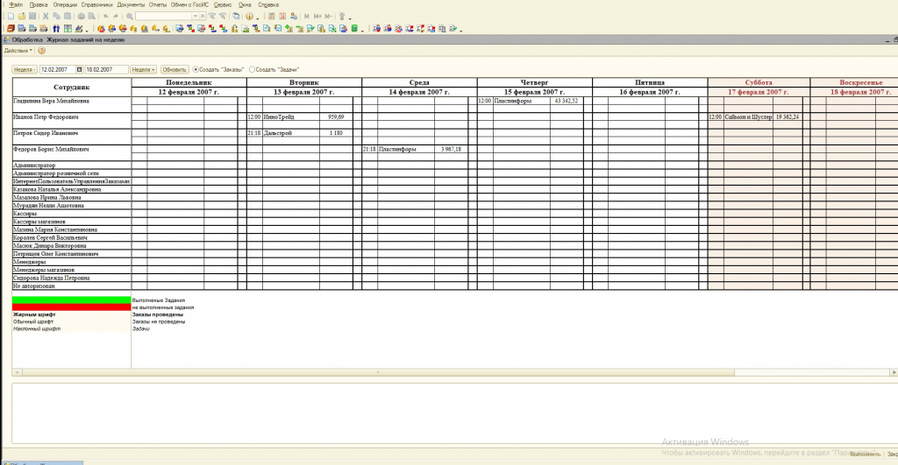Open the Calendar icon in top toolbar
Screen dimensions: 898x465
[283, 16]
